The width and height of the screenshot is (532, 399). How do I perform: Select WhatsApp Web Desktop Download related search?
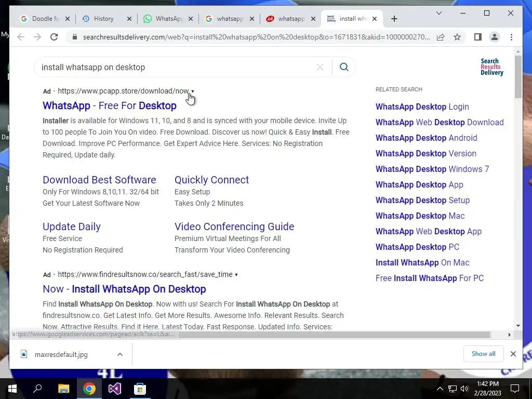pyautogui.click(x=440, y=123)
